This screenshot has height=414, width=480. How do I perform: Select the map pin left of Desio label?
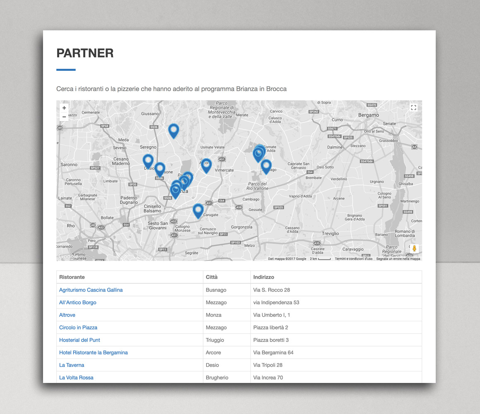click(148, 161)
